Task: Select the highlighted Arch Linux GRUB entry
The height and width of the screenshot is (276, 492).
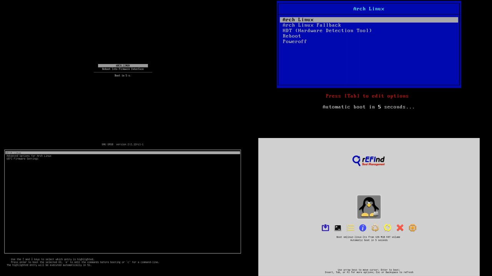Action: point(14,153)
